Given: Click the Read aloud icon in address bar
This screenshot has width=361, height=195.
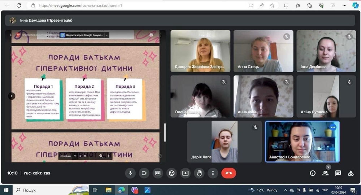Looking at the screenshot, I should [262, 5].
